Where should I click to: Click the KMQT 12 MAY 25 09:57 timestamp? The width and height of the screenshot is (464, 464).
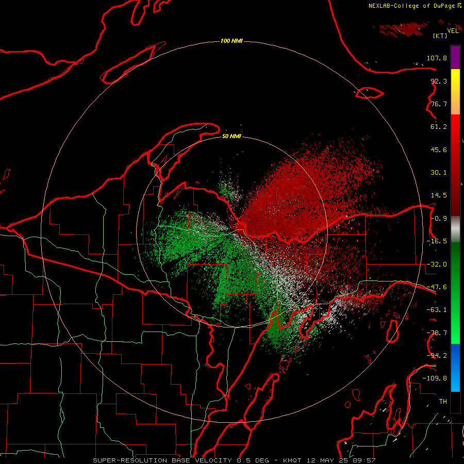pos(329,460)
